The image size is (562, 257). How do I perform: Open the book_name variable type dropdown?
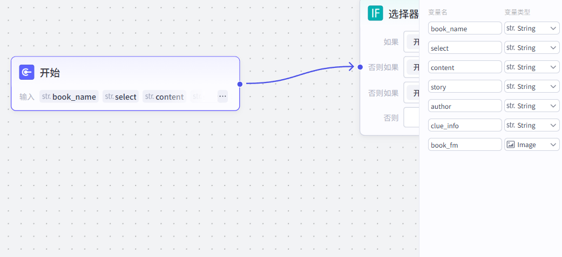(532, 28)
